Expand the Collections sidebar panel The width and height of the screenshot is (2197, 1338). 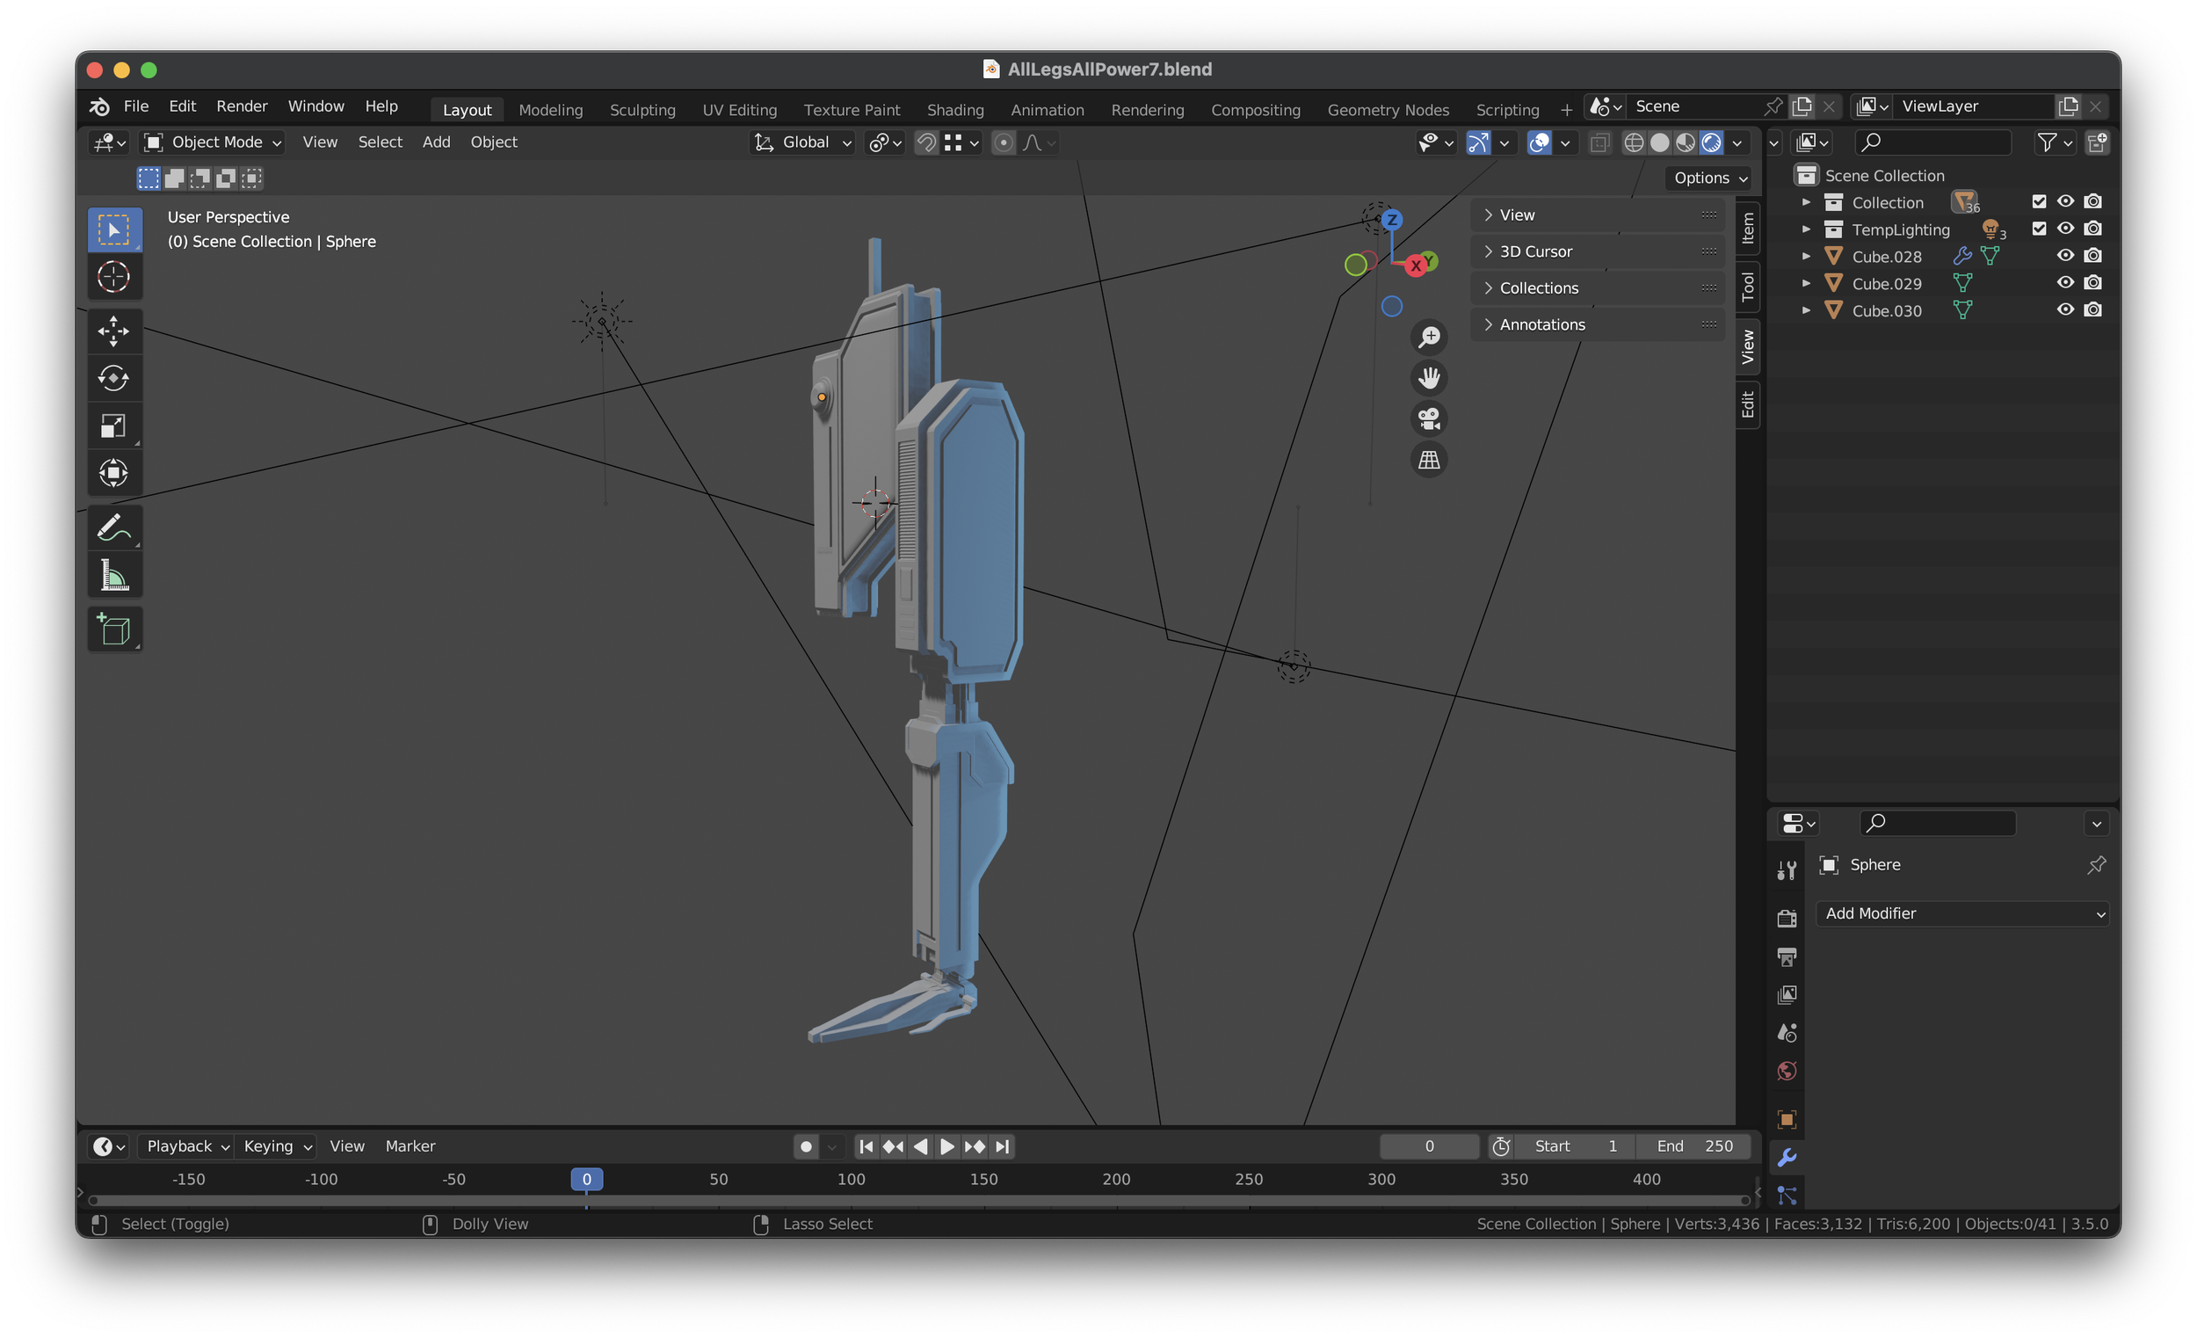[1598, 288]
